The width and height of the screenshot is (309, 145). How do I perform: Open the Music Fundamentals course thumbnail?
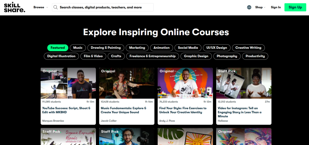pos(127,83)
